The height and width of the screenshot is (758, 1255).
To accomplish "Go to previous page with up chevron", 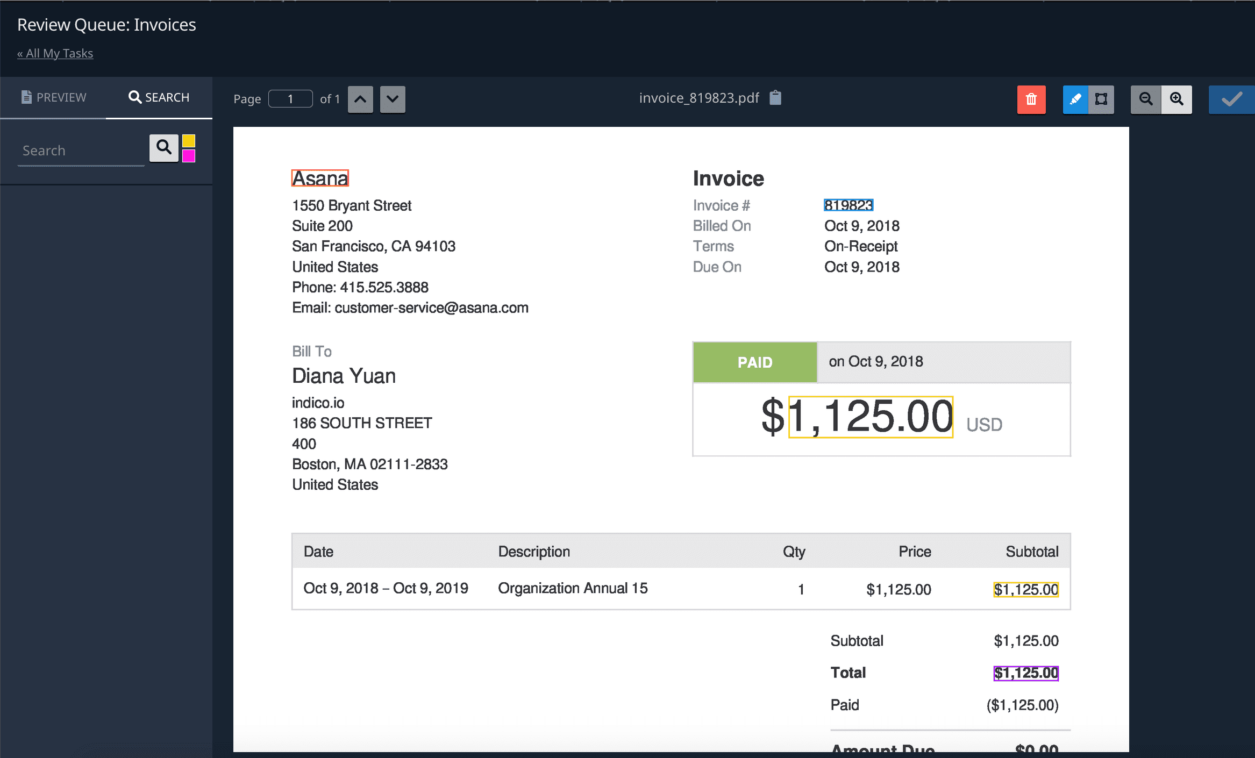I will [x=360, y=99].
